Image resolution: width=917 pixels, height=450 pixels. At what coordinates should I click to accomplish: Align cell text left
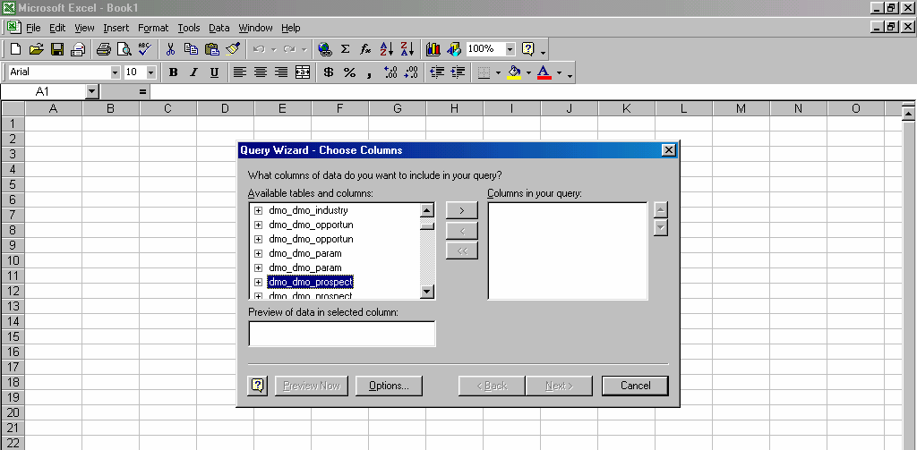(239, 72)
